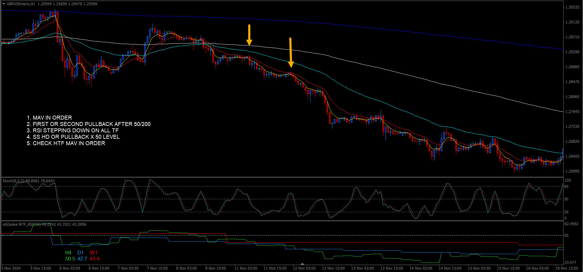Click the blue D1 RSI label
Image resolution: width=583 pixels, height=272 pixels.
click(81, 253)
